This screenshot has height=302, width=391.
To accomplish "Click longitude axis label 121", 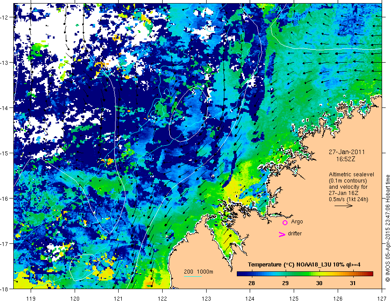I will [119, 298].
